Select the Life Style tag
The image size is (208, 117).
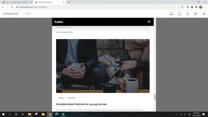click(x=71, y=98)
